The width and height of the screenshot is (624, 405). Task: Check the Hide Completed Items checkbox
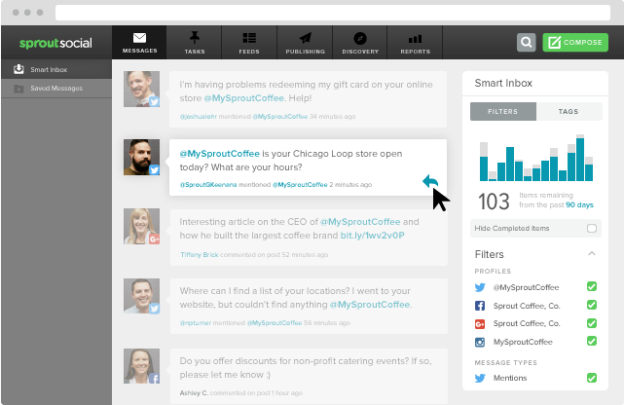click(592, 229)
